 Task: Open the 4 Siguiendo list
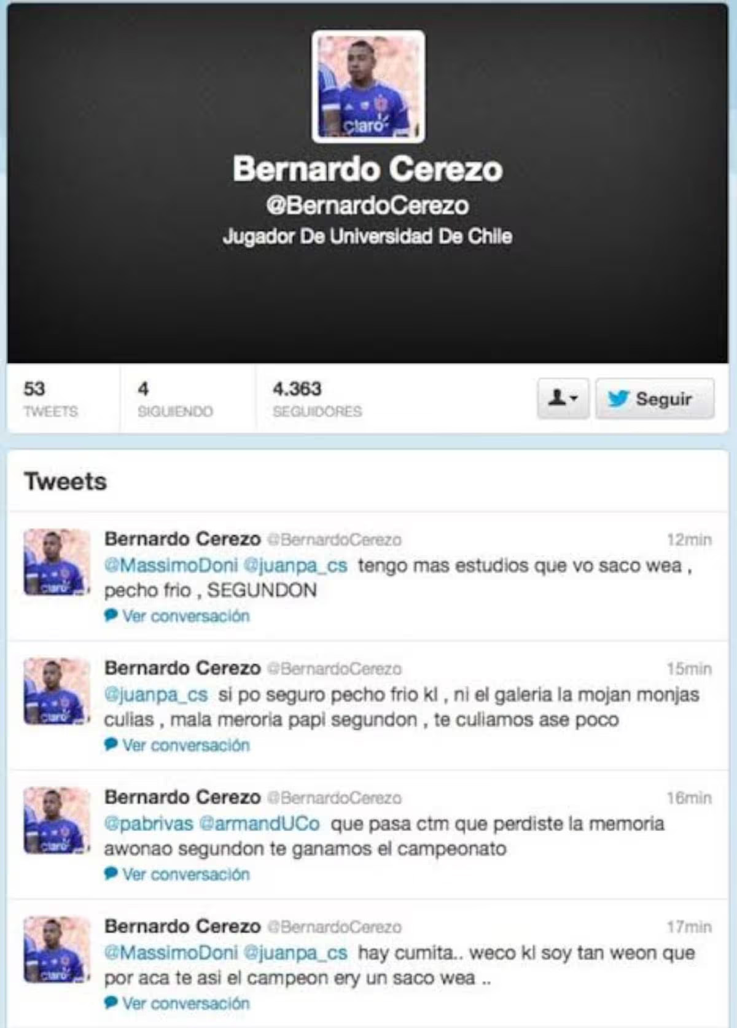pos(175,399)
